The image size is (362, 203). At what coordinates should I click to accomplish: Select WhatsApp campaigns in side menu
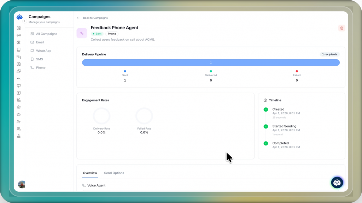pyautogui.click(x=43, y=51)
